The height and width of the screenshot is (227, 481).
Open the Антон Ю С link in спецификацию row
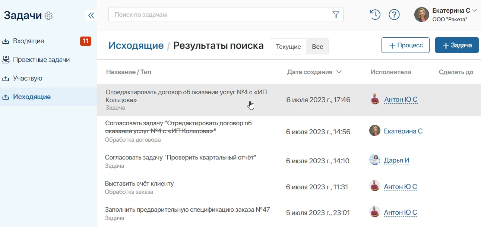pyautogui.click(x=401, y=212)
